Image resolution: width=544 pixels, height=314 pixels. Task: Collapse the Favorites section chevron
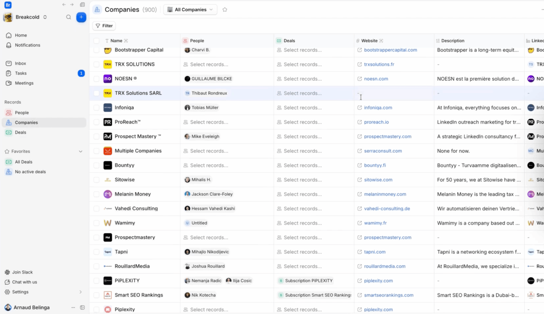point(80,152)
